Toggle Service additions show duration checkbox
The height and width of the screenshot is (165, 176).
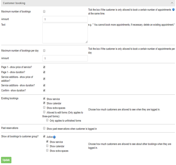pos(44,85)
